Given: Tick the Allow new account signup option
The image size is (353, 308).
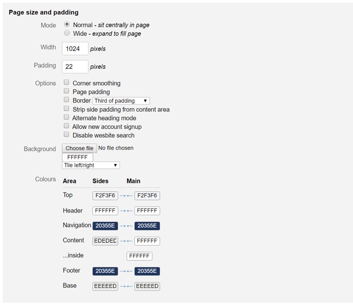Looking at the screenshot, I should pyautogui.click(x=66, y=125).
